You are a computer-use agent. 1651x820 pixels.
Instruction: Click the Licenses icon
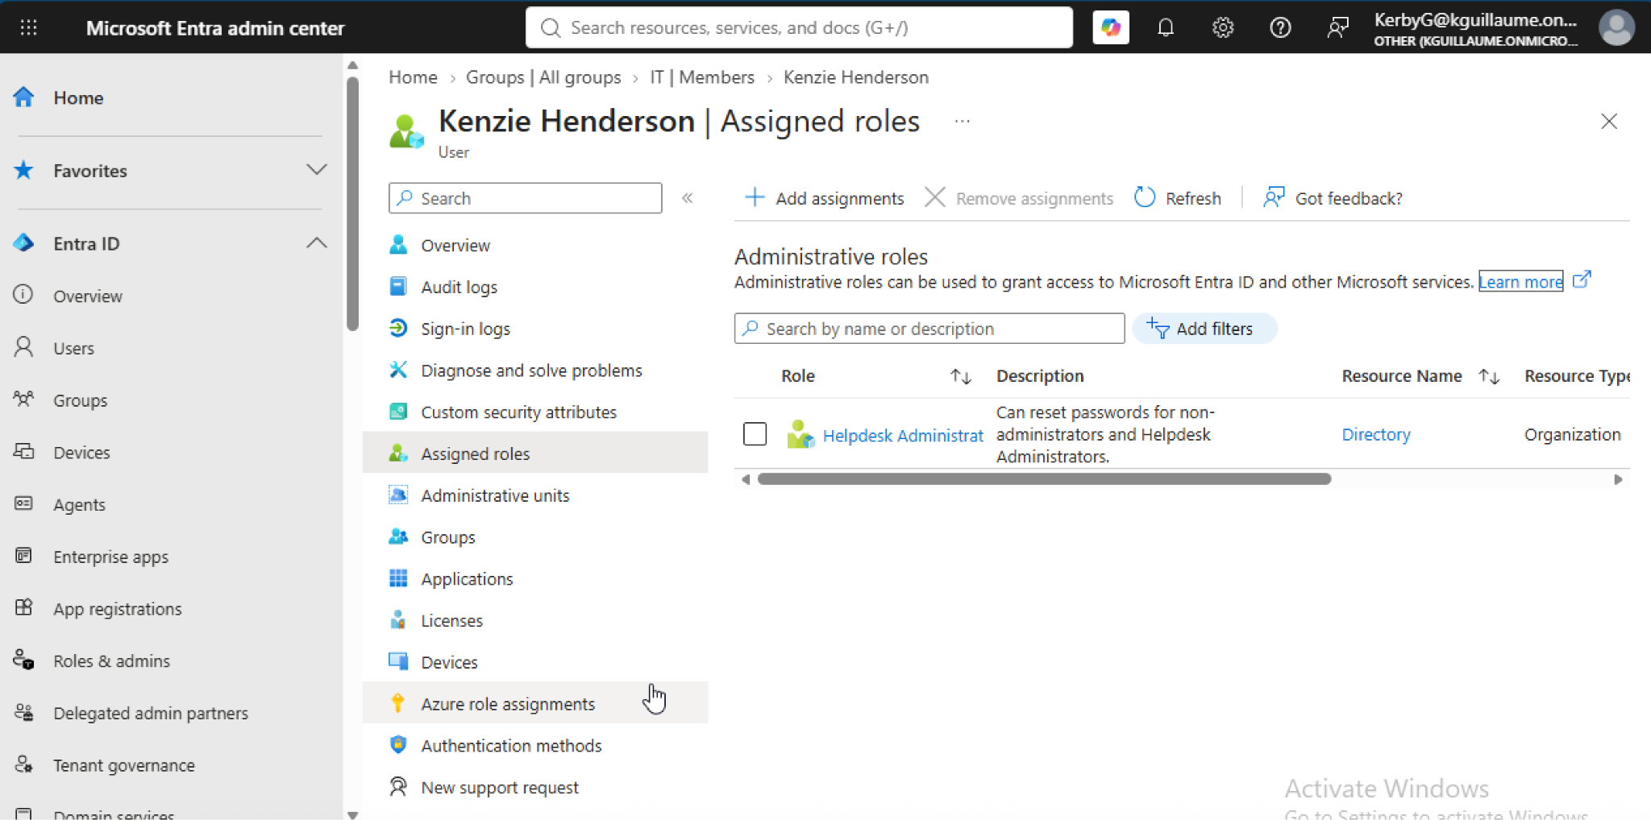point(398,619)
